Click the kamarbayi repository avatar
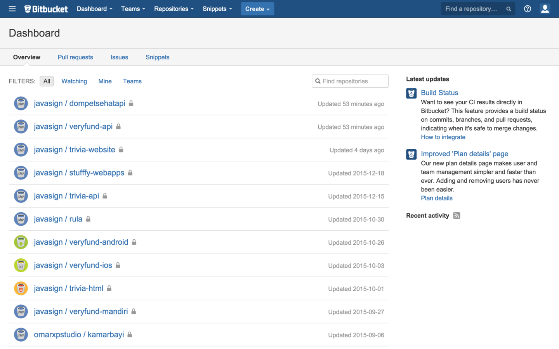Viewport: 559px width, 349px height. (x=21, y=335)
